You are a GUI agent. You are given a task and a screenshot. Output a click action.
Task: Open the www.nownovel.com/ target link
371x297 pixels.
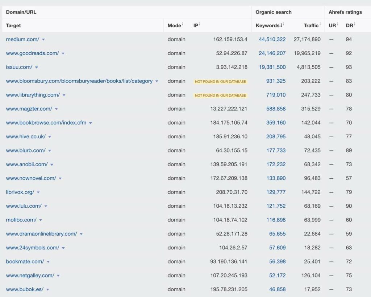coord(31,178)
